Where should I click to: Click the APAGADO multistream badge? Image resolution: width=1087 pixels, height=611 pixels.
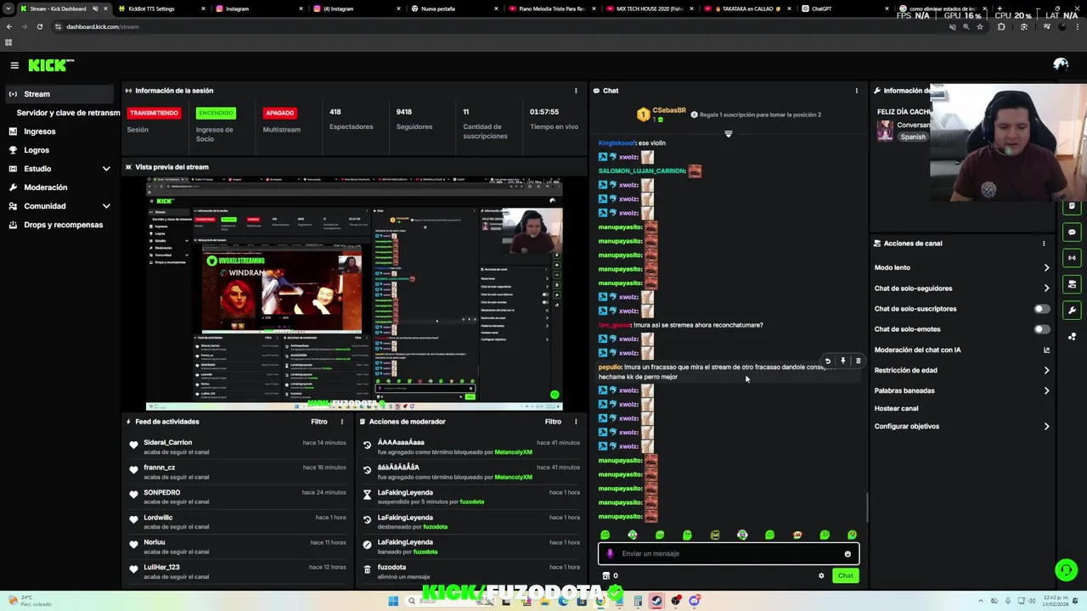[279, 113]
